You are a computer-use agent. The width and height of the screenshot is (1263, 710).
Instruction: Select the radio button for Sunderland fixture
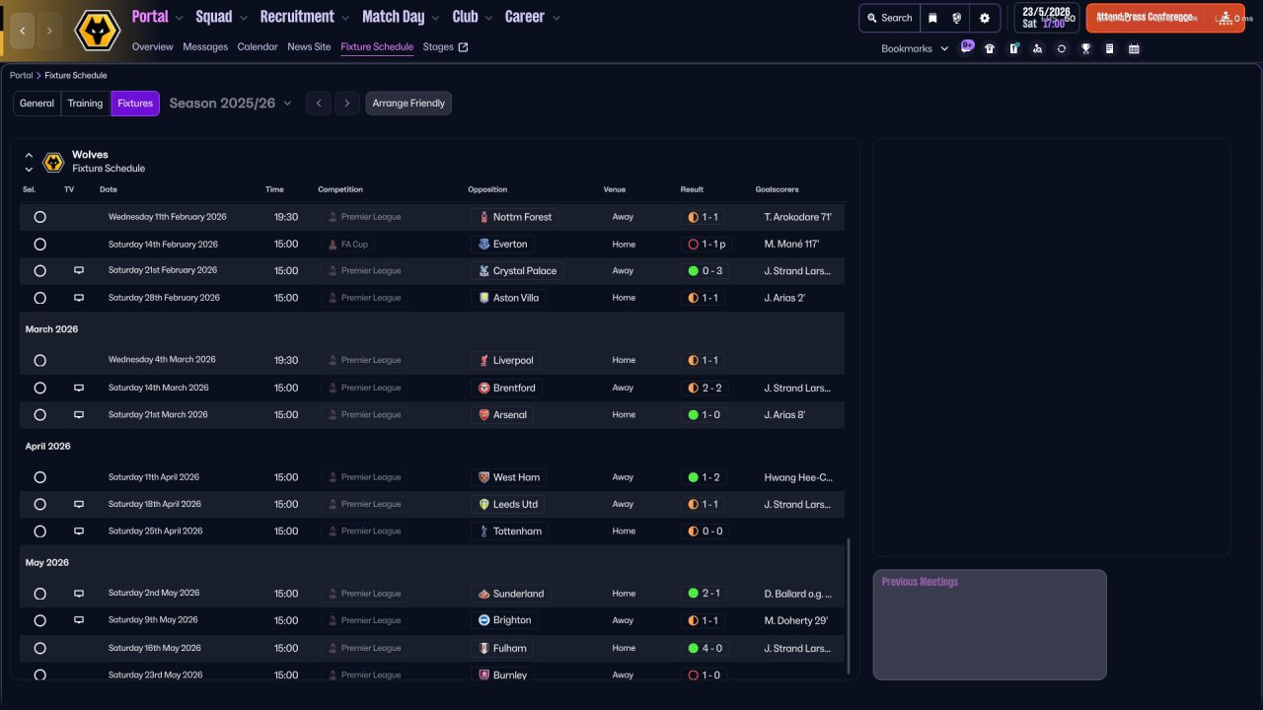click(39, 594)
